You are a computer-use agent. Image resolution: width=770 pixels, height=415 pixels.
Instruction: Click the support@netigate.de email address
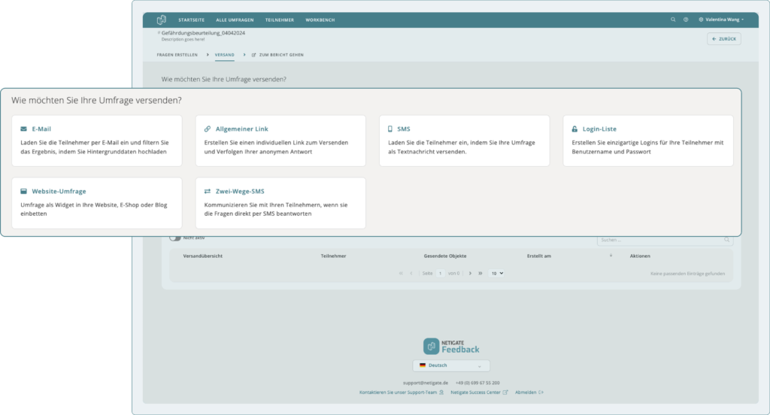(426, 383)
